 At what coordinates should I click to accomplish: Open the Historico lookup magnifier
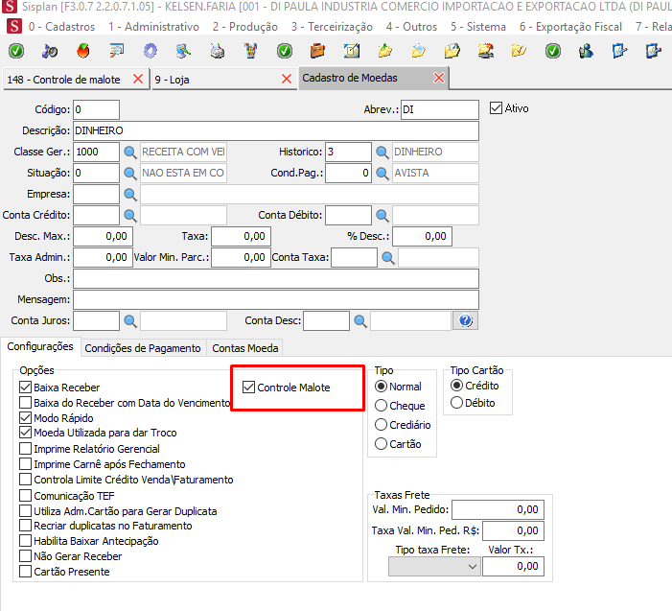[x=382, y=153]
